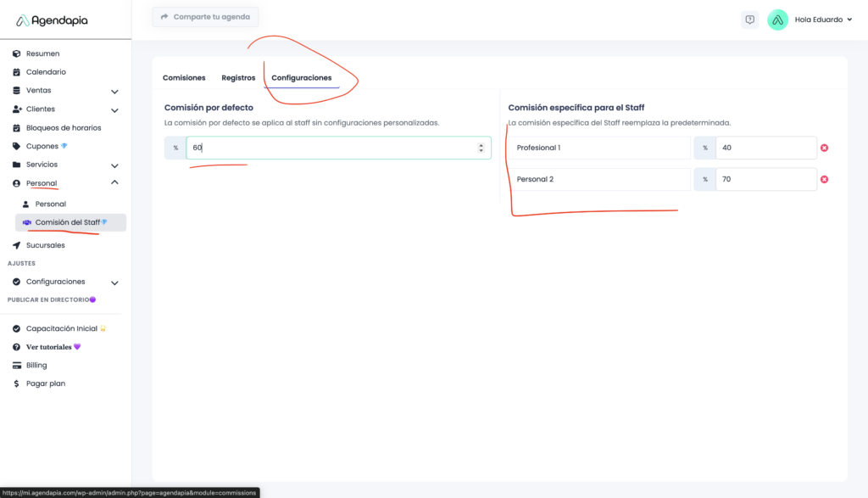Open Calendario from the sidebar
Image resolution: width=868 pixels, height=498 pixels.
click(x=46, y=72)
